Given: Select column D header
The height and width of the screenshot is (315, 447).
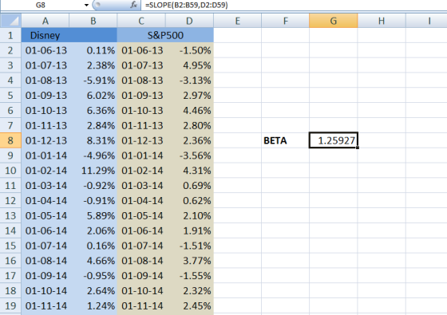Looking at the screenshot, I should pos(189,21).
